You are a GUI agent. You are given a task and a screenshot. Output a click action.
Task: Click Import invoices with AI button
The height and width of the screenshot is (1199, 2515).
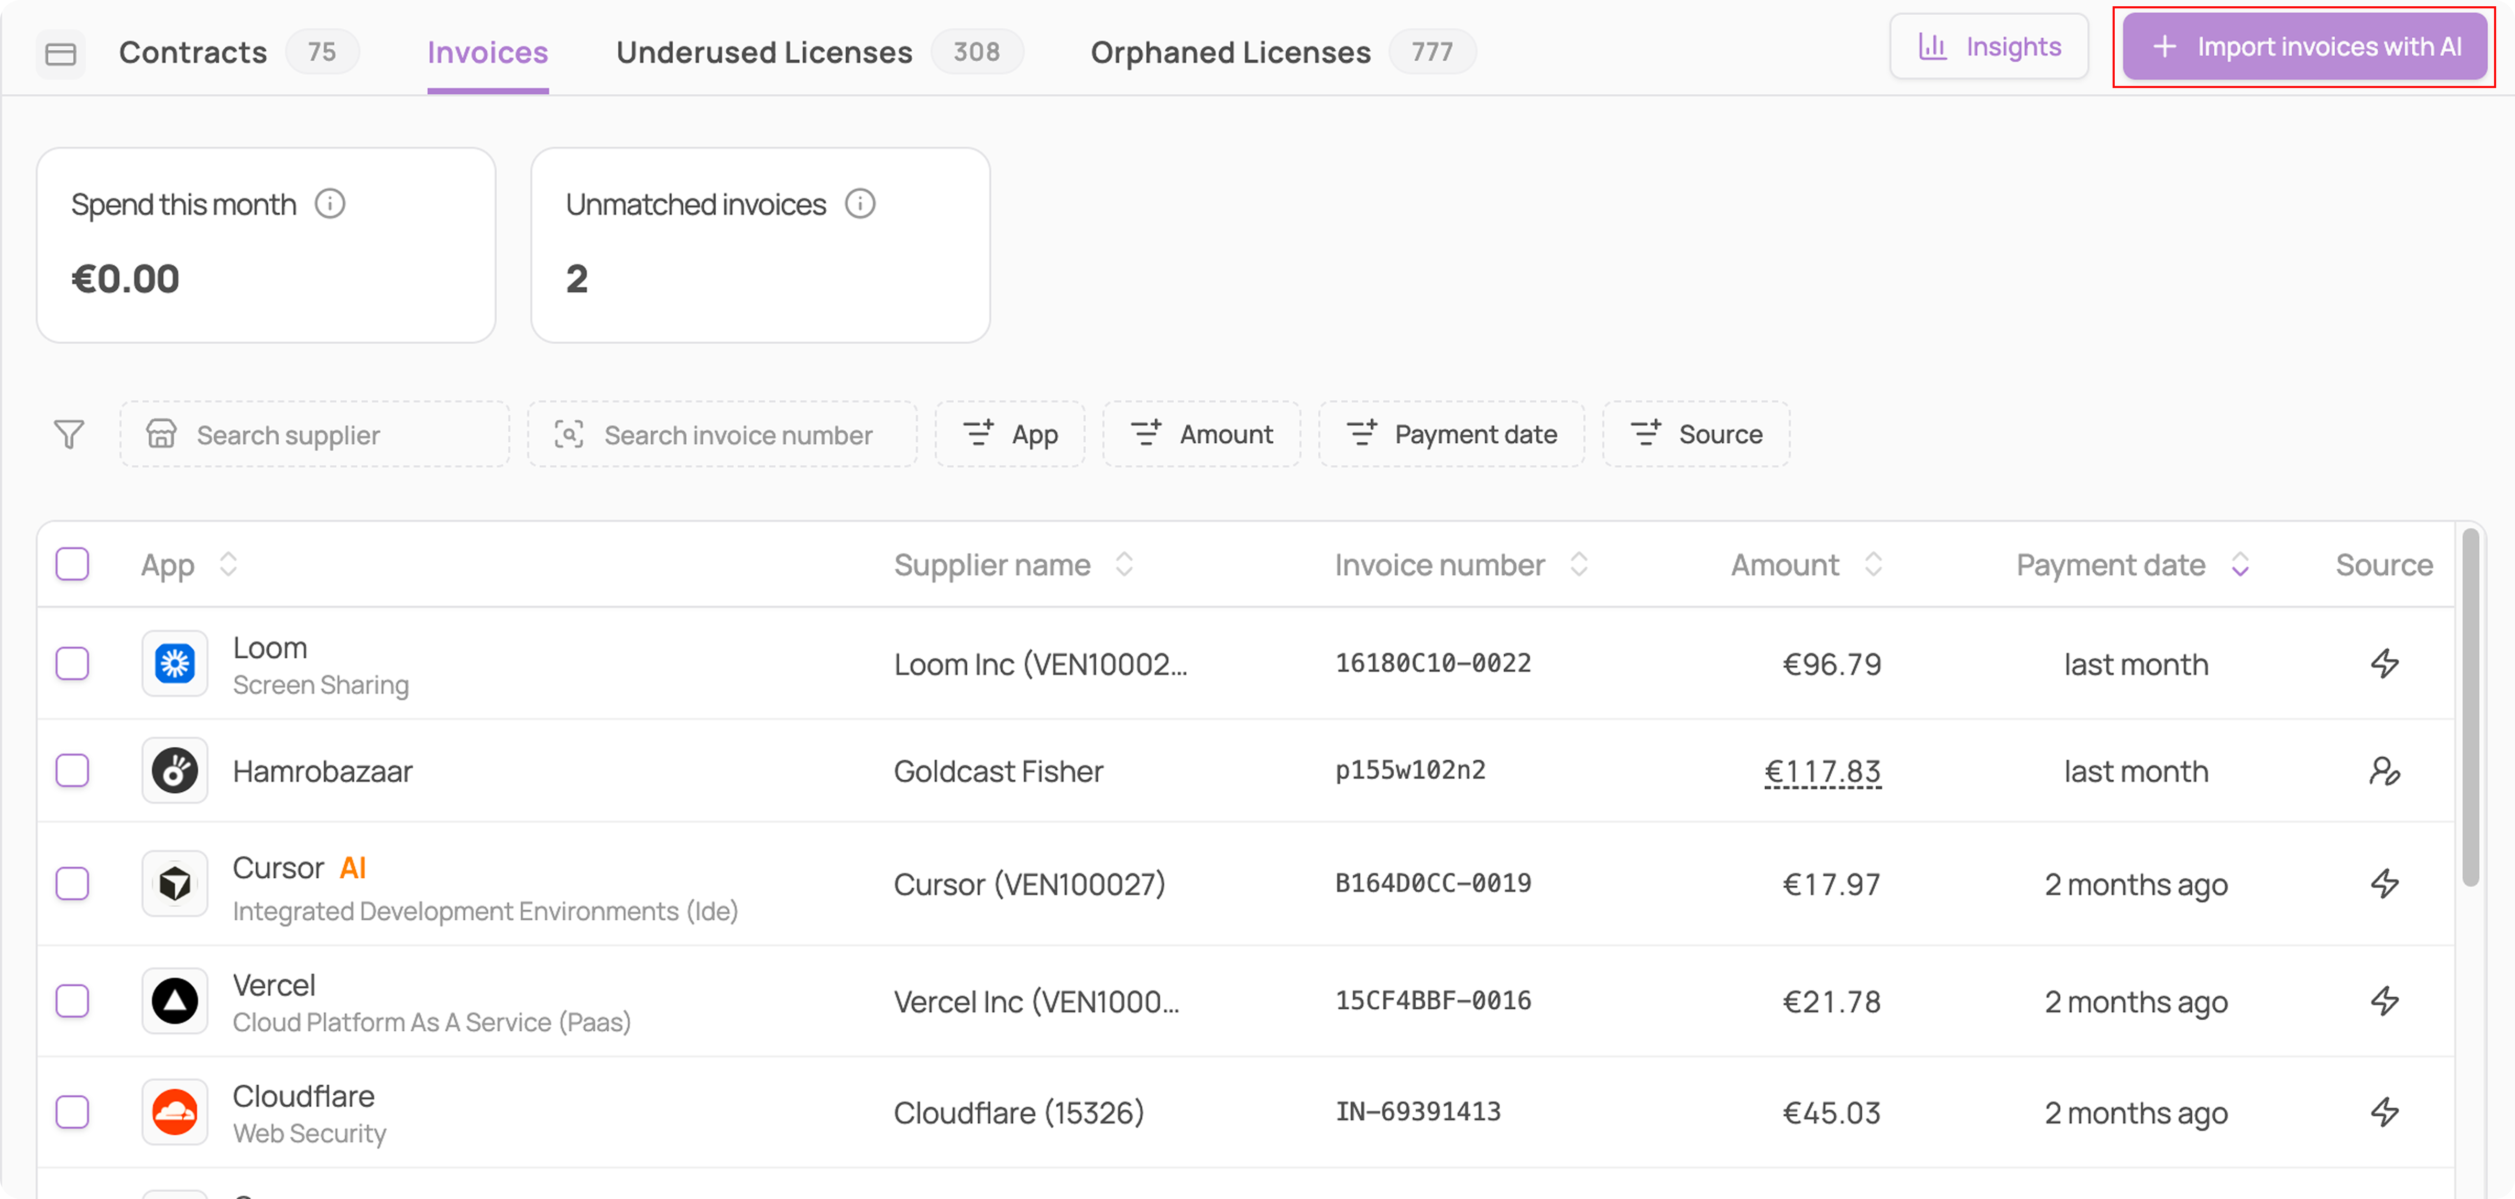click(x=2304, y=47)
